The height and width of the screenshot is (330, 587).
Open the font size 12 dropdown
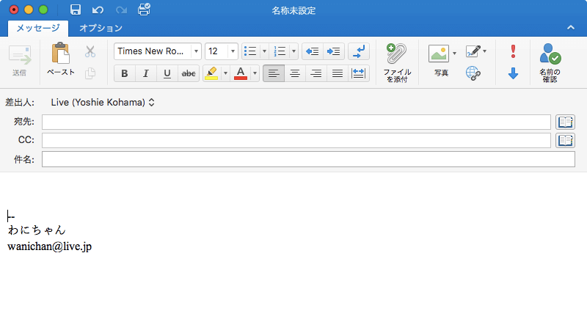click(233, 51)
